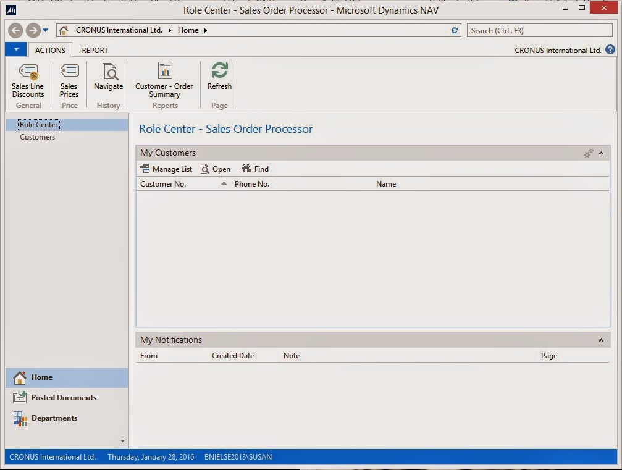Go forward with the forward arrow
622x470 pixels.
click(33, 30)
